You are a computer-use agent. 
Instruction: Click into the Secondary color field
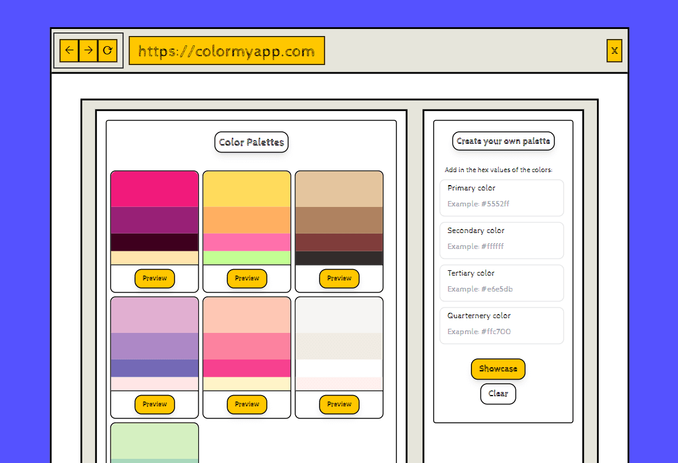coord(502,247)
